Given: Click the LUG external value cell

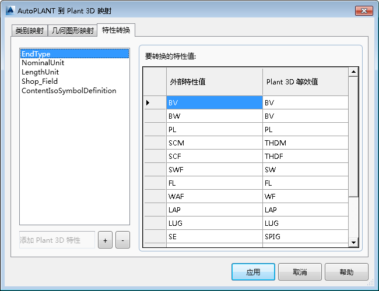Looking at the screenshot, I should 215,223.
